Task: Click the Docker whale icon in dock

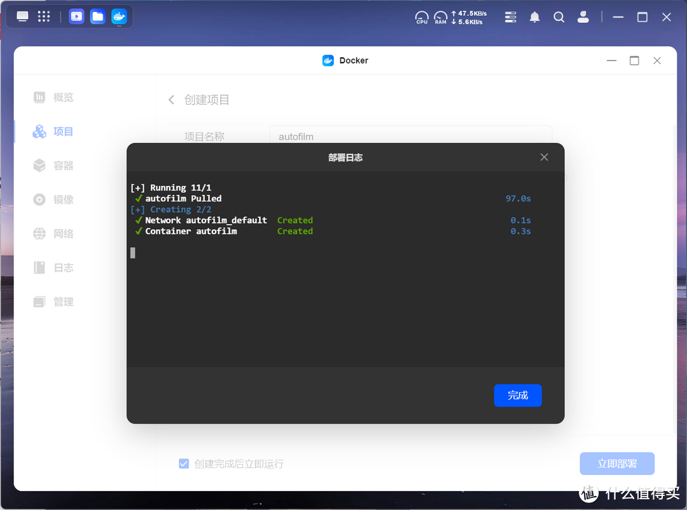Action: 119,17
